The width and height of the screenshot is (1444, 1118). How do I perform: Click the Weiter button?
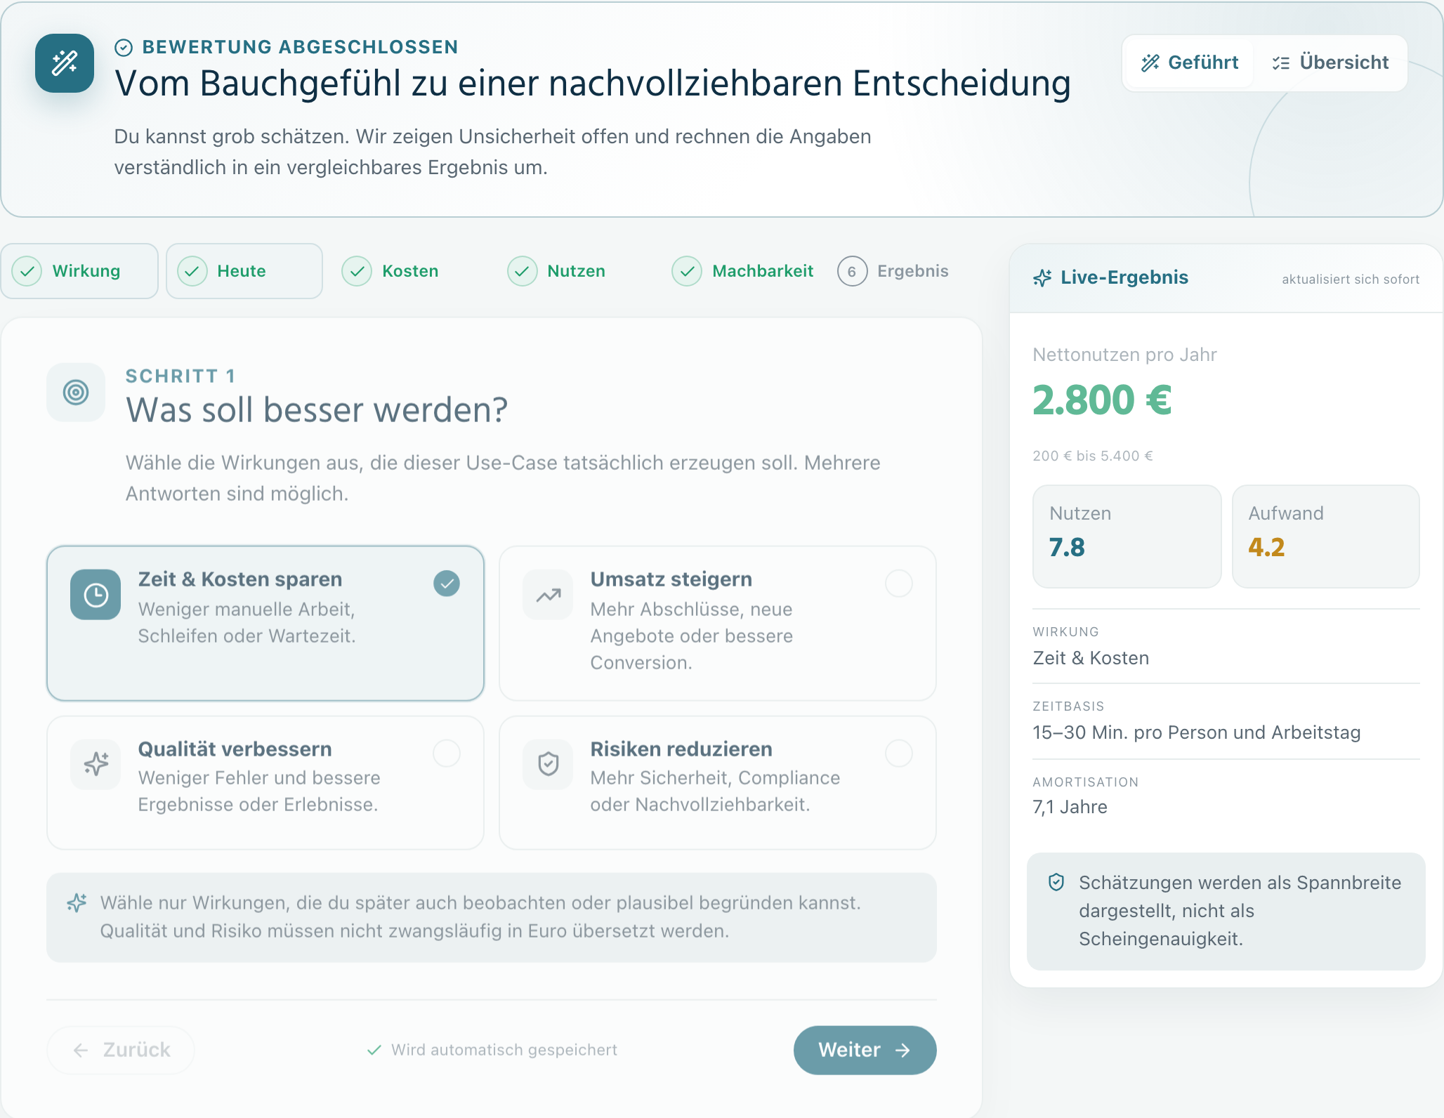(x=865, y=1050)
